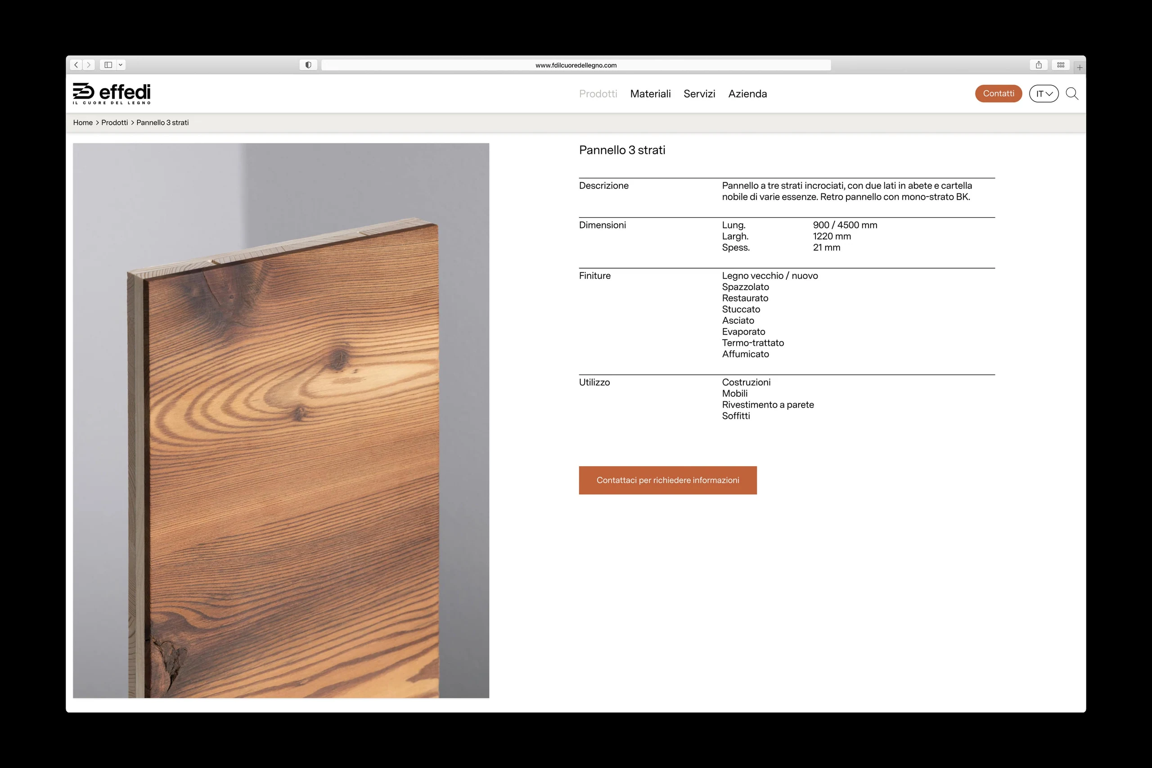Open the sidebar options chevron
Viewport: 1152px width, 768px height.
coord(121,65)
